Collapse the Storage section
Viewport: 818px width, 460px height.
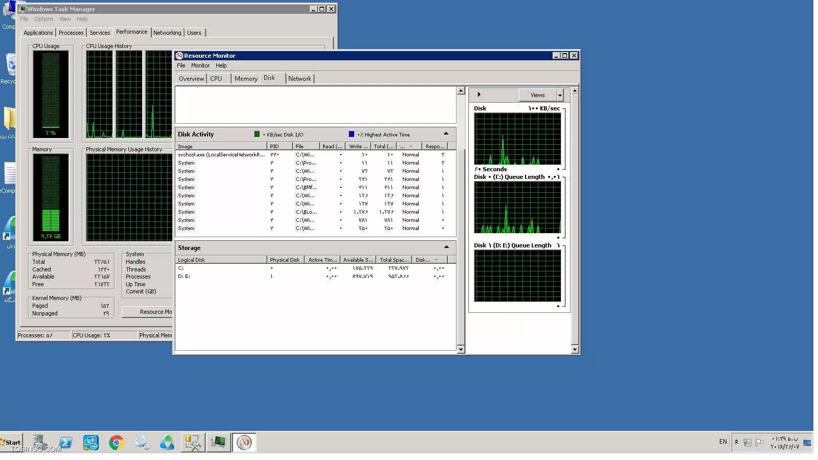point(446,247)
